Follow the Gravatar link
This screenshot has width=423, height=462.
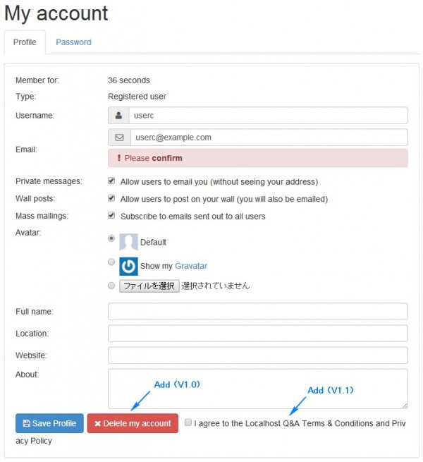click(x=191, y=266)
